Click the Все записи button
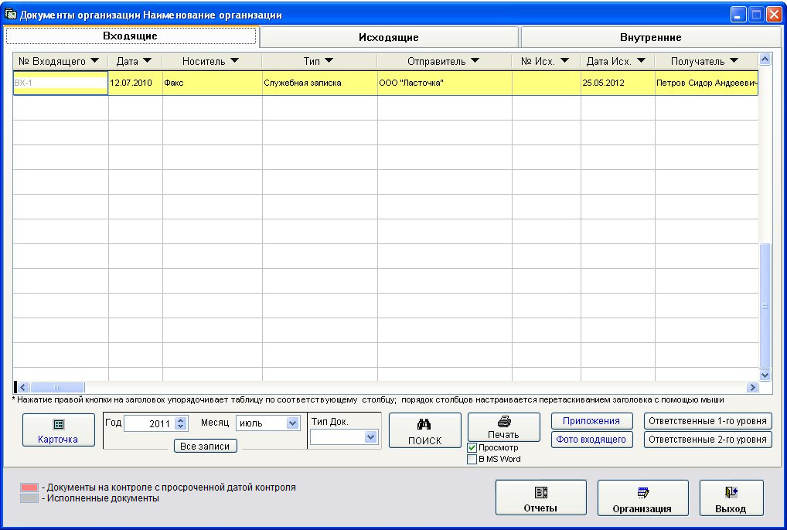Image resolution: width=787 pixels, height=530 pixels. pos(205,446)
